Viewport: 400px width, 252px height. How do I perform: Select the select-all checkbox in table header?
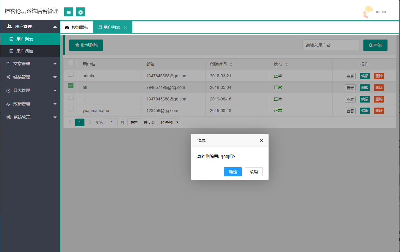click(70, 62)
